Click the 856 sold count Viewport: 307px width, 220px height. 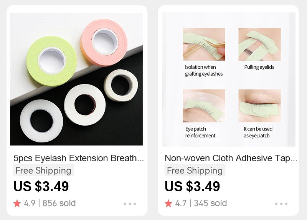[x=59, y=203]
